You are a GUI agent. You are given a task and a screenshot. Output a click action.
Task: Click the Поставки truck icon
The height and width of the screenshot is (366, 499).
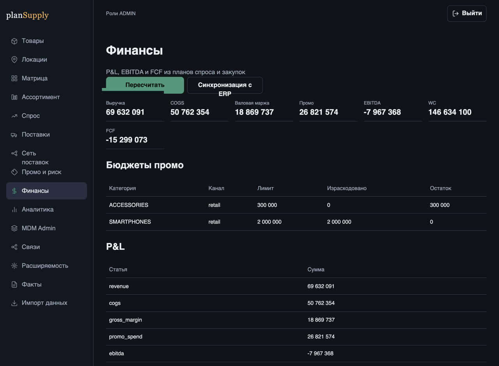pos(14,135)
